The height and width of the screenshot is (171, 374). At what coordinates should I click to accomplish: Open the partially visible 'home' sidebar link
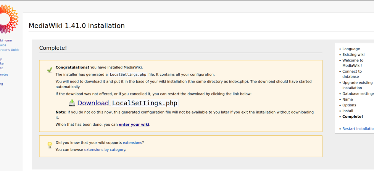[6, 40]
